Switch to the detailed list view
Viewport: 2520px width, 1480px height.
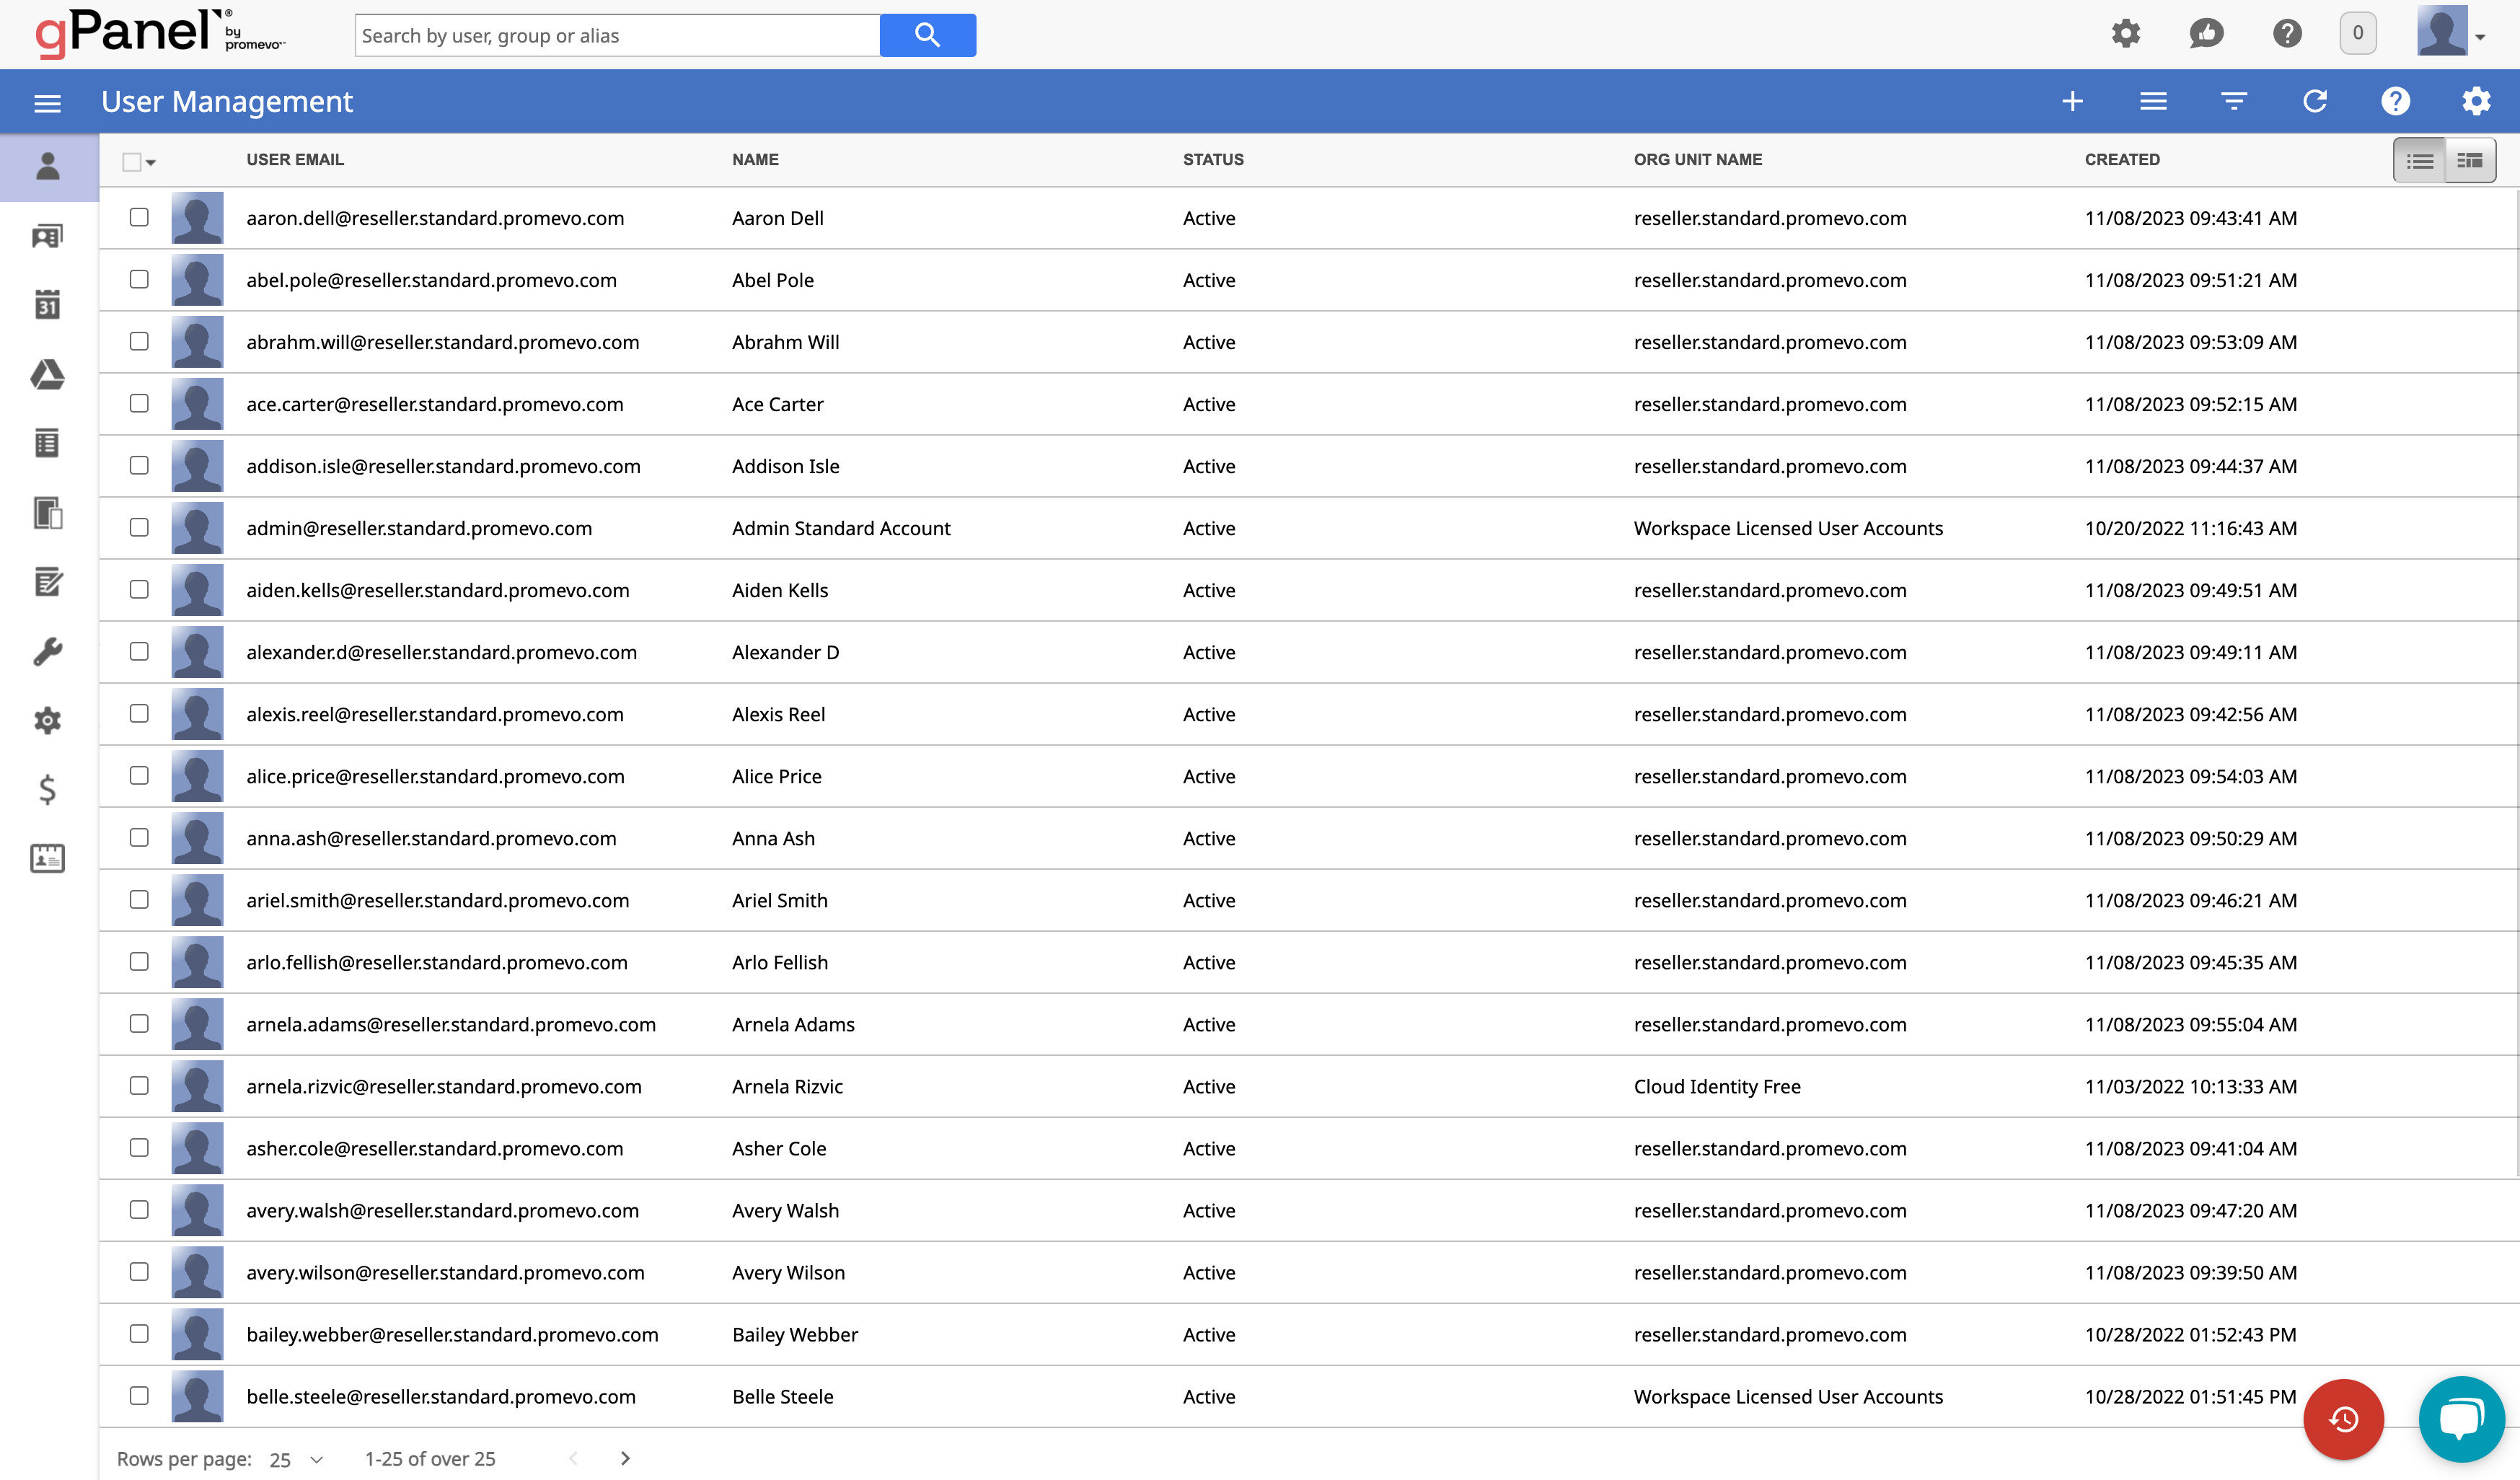tap(2469, 160)
